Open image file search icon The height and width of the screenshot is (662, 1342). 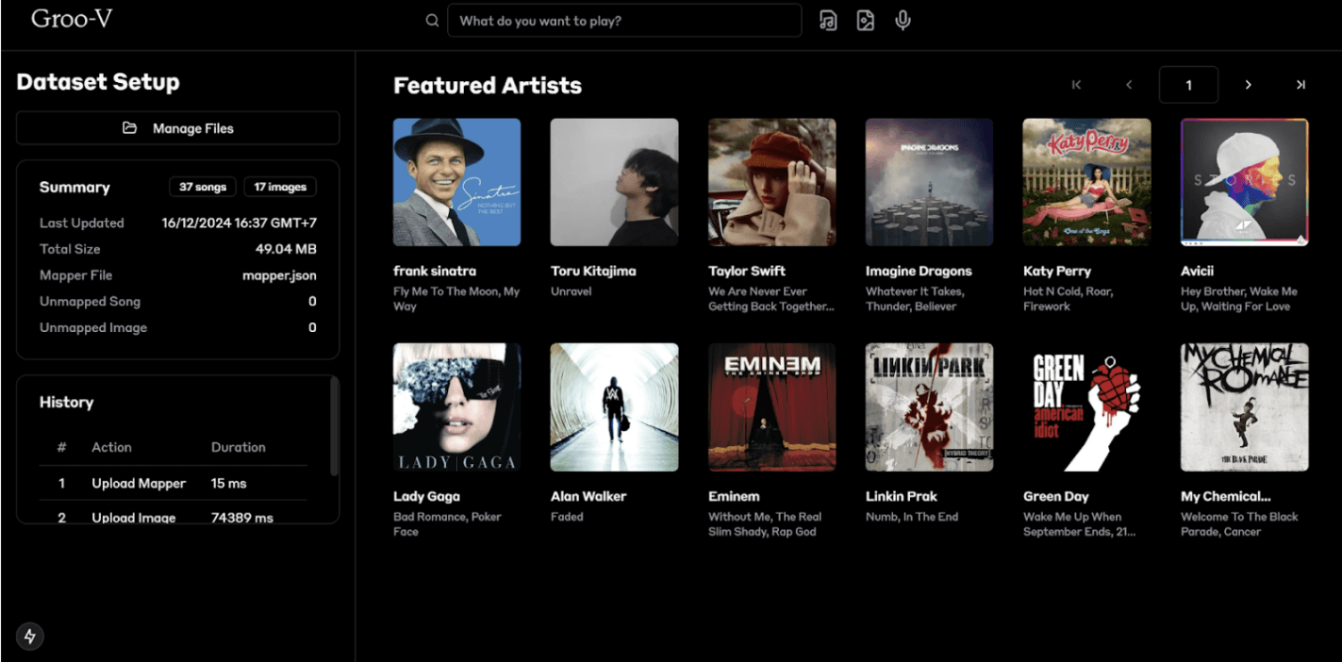[x=866, y=20]
